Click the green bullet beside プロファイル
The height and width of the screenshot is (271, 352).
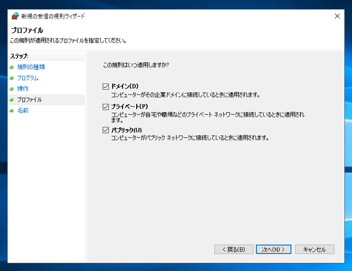tap(12, 100)
